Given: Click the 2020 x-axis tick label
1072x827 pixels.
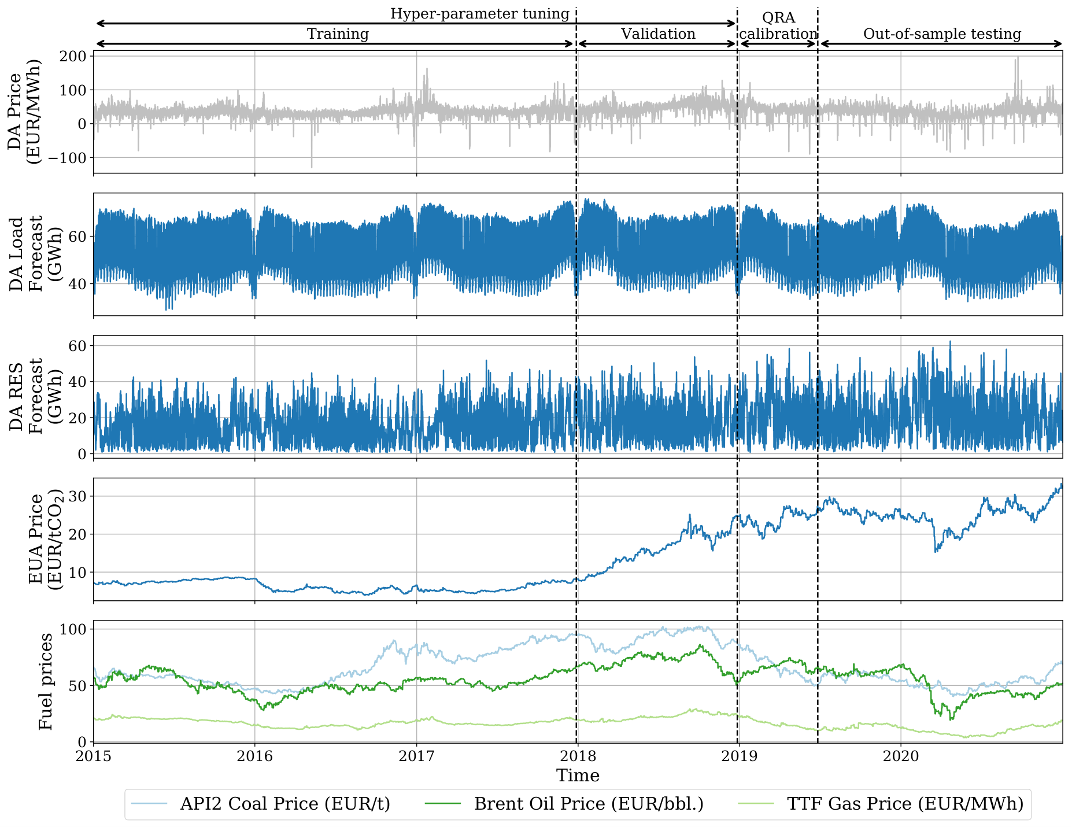Looking at the screenshot, I should click(901, 756).
